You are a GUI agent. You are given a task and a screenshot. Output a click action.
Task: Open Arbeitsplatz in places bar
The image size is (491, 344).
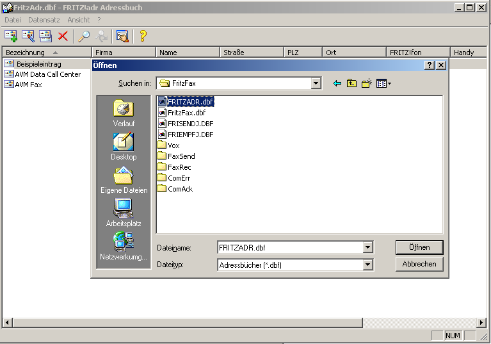tap(124, 213)
